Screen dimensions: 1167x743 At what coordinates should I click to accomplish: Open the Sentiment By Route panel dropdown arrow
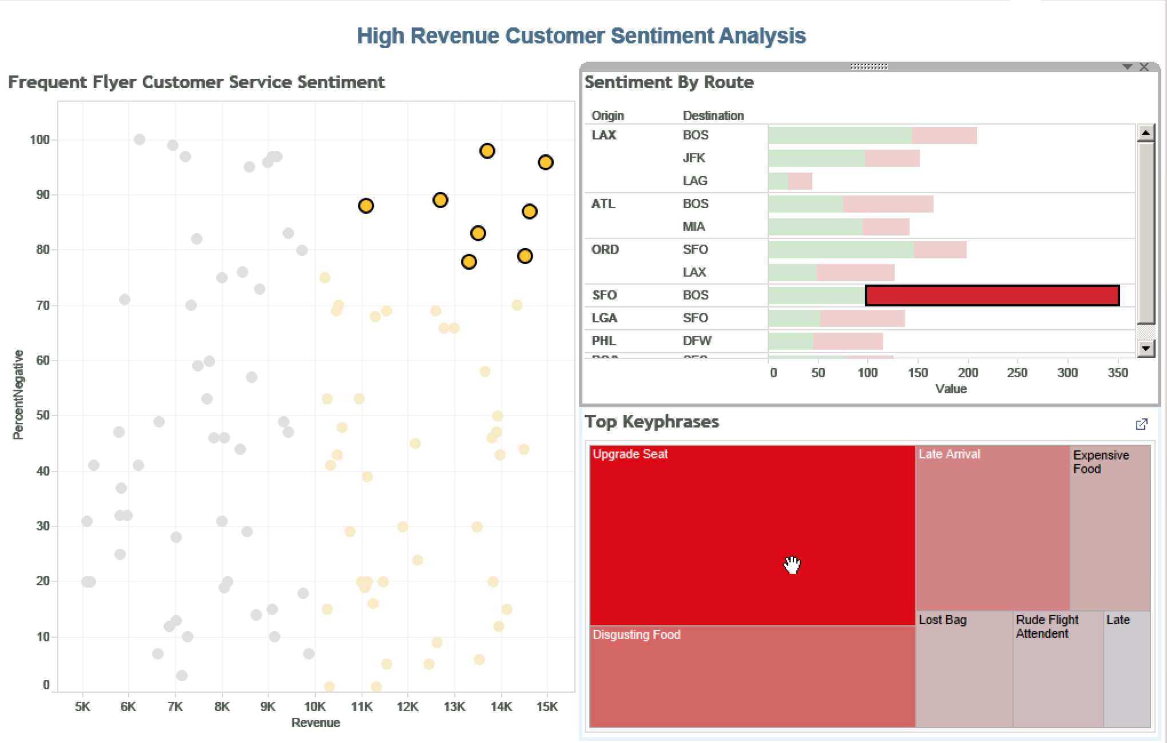point(1127,67)
